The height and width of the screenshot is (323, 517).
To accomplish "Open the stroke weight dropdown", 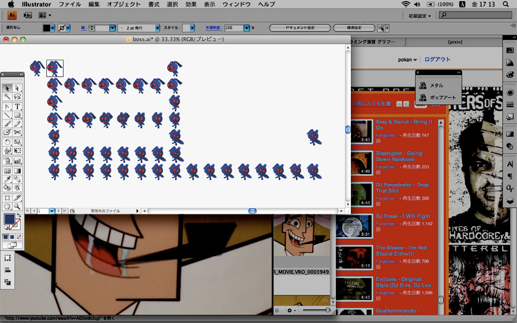I will coord(113,28).
